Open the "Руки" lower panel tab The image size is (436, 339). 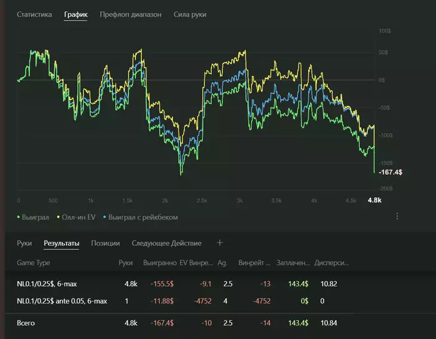(x=24, y=243)
